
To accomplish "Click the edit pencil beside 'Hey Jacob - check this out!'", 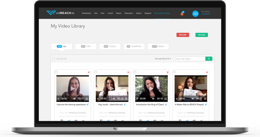I will (125, 104).
